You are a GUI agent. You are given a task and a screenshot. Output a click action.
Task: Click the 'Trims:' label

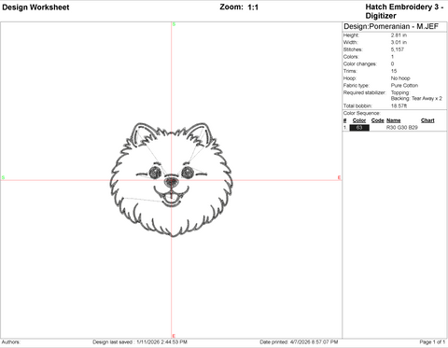[350, 71]
